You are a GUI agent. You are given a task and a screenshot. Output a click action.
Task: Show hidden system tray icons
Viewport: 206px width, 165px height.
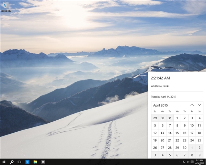(x=180, y=162)
